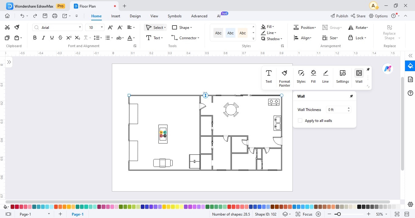This screenshot has width=415, height=218.
Task: Click the Undo arrow
Action: pyautogui.click(x=22, y=16)
